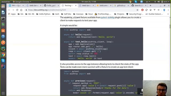Open the DA bookmarks folder
This screenshot has height=96, width=171.
21,14
